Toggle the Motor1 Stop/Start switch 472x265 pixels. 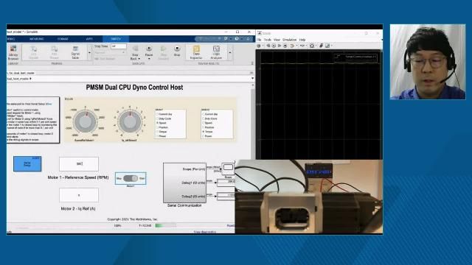pos(131,178)
